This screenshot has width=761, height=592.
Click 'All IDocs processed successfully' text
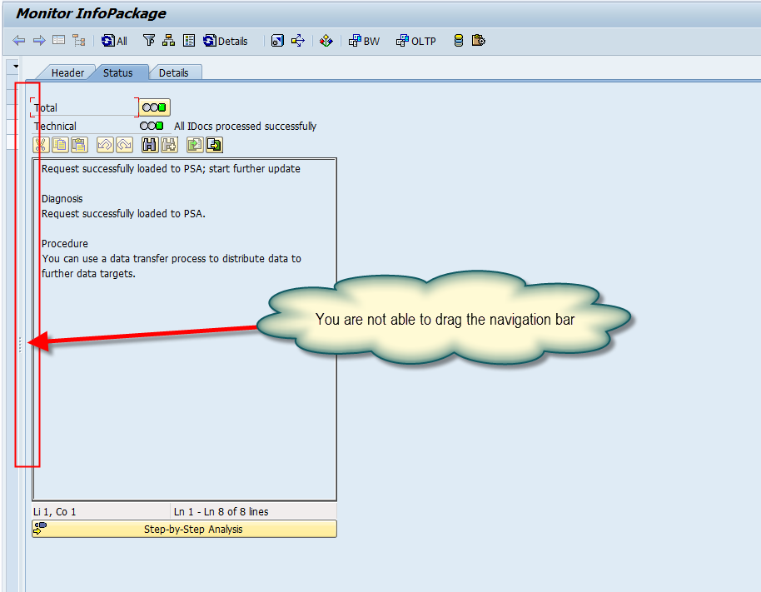click(x=245, y=127)
